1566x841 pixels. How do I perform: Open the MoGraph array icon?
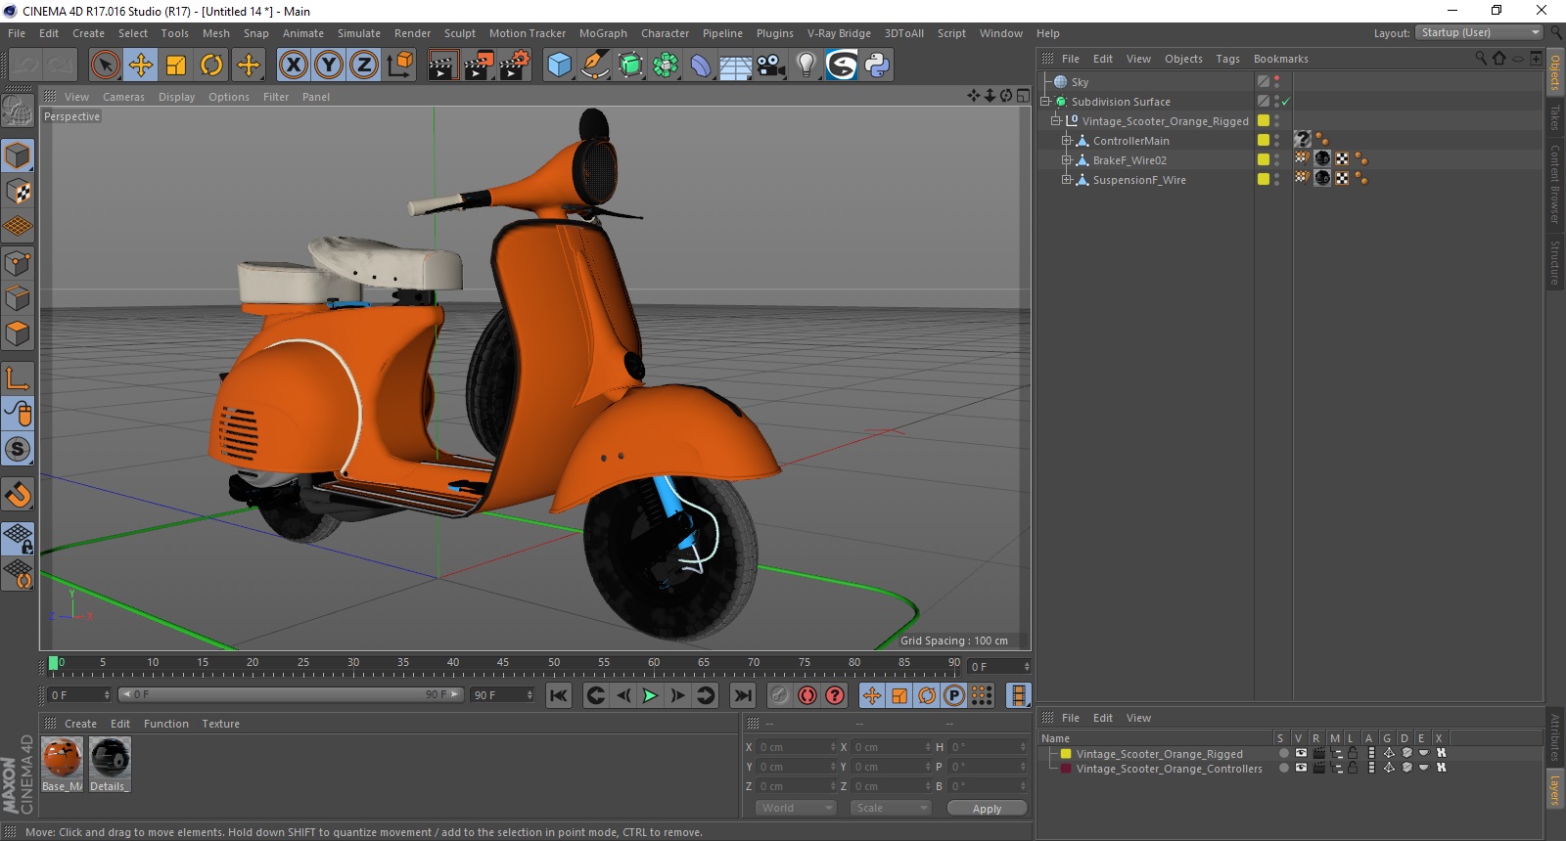click(666, 66)
